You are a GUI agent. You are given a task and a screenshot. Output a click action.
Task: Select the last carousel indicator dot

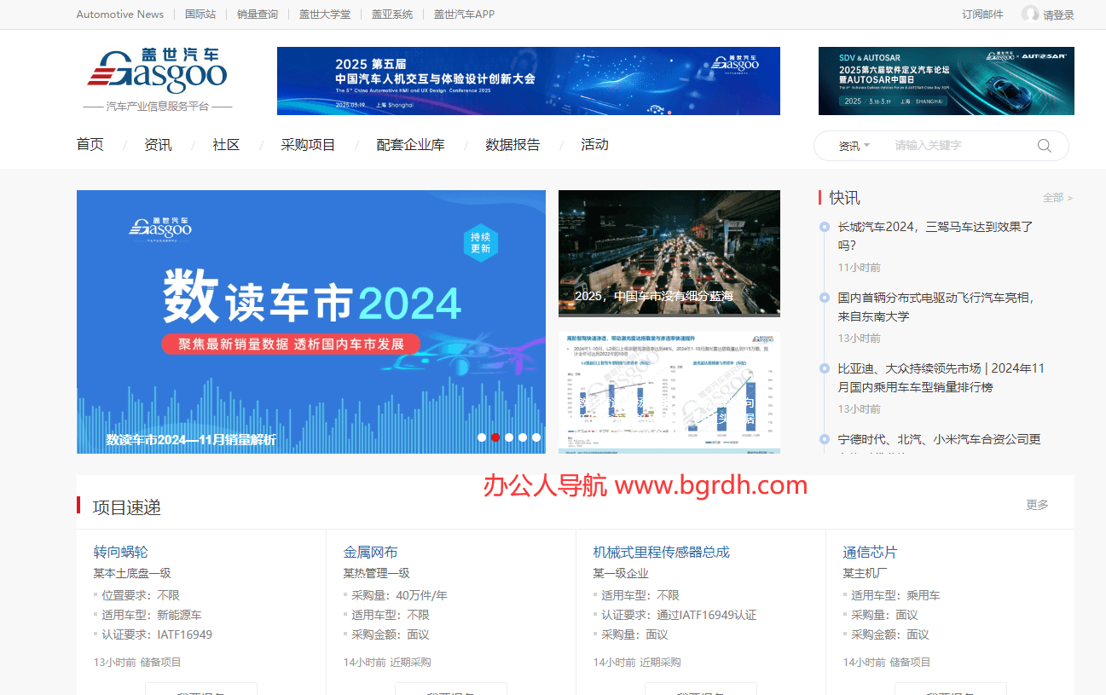(x=536, y=437)
